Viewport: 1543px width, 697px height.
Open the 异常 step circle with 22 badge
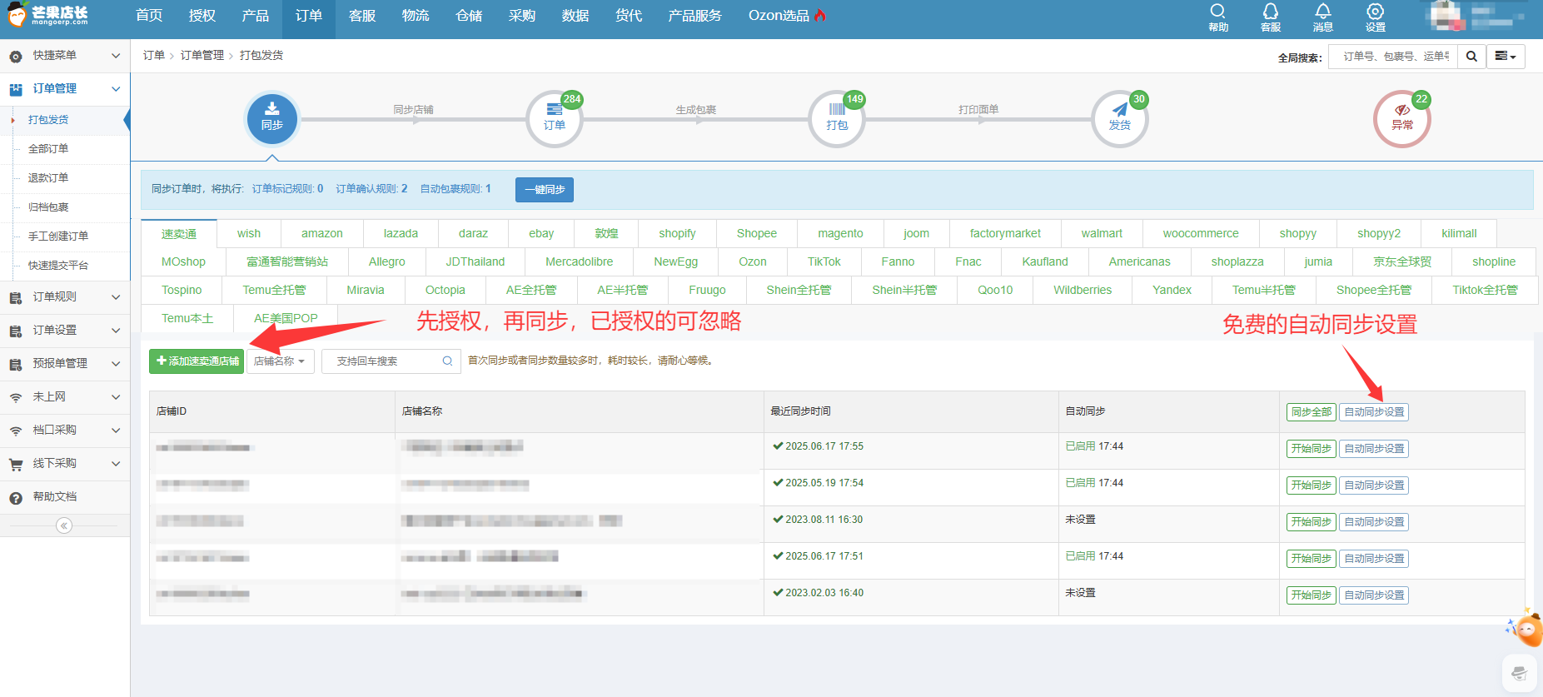click(x=1402, y=119)
